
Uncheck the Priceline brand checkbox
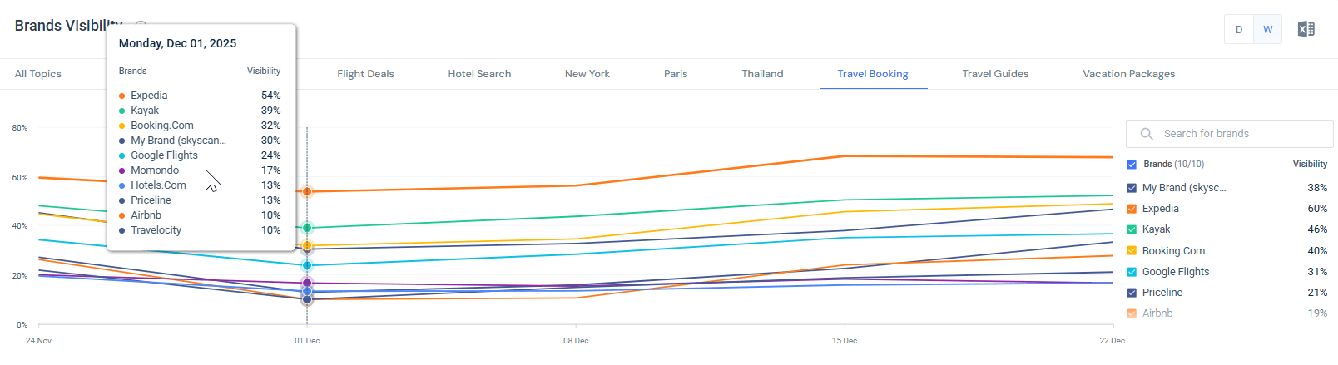pos(1132,293)
